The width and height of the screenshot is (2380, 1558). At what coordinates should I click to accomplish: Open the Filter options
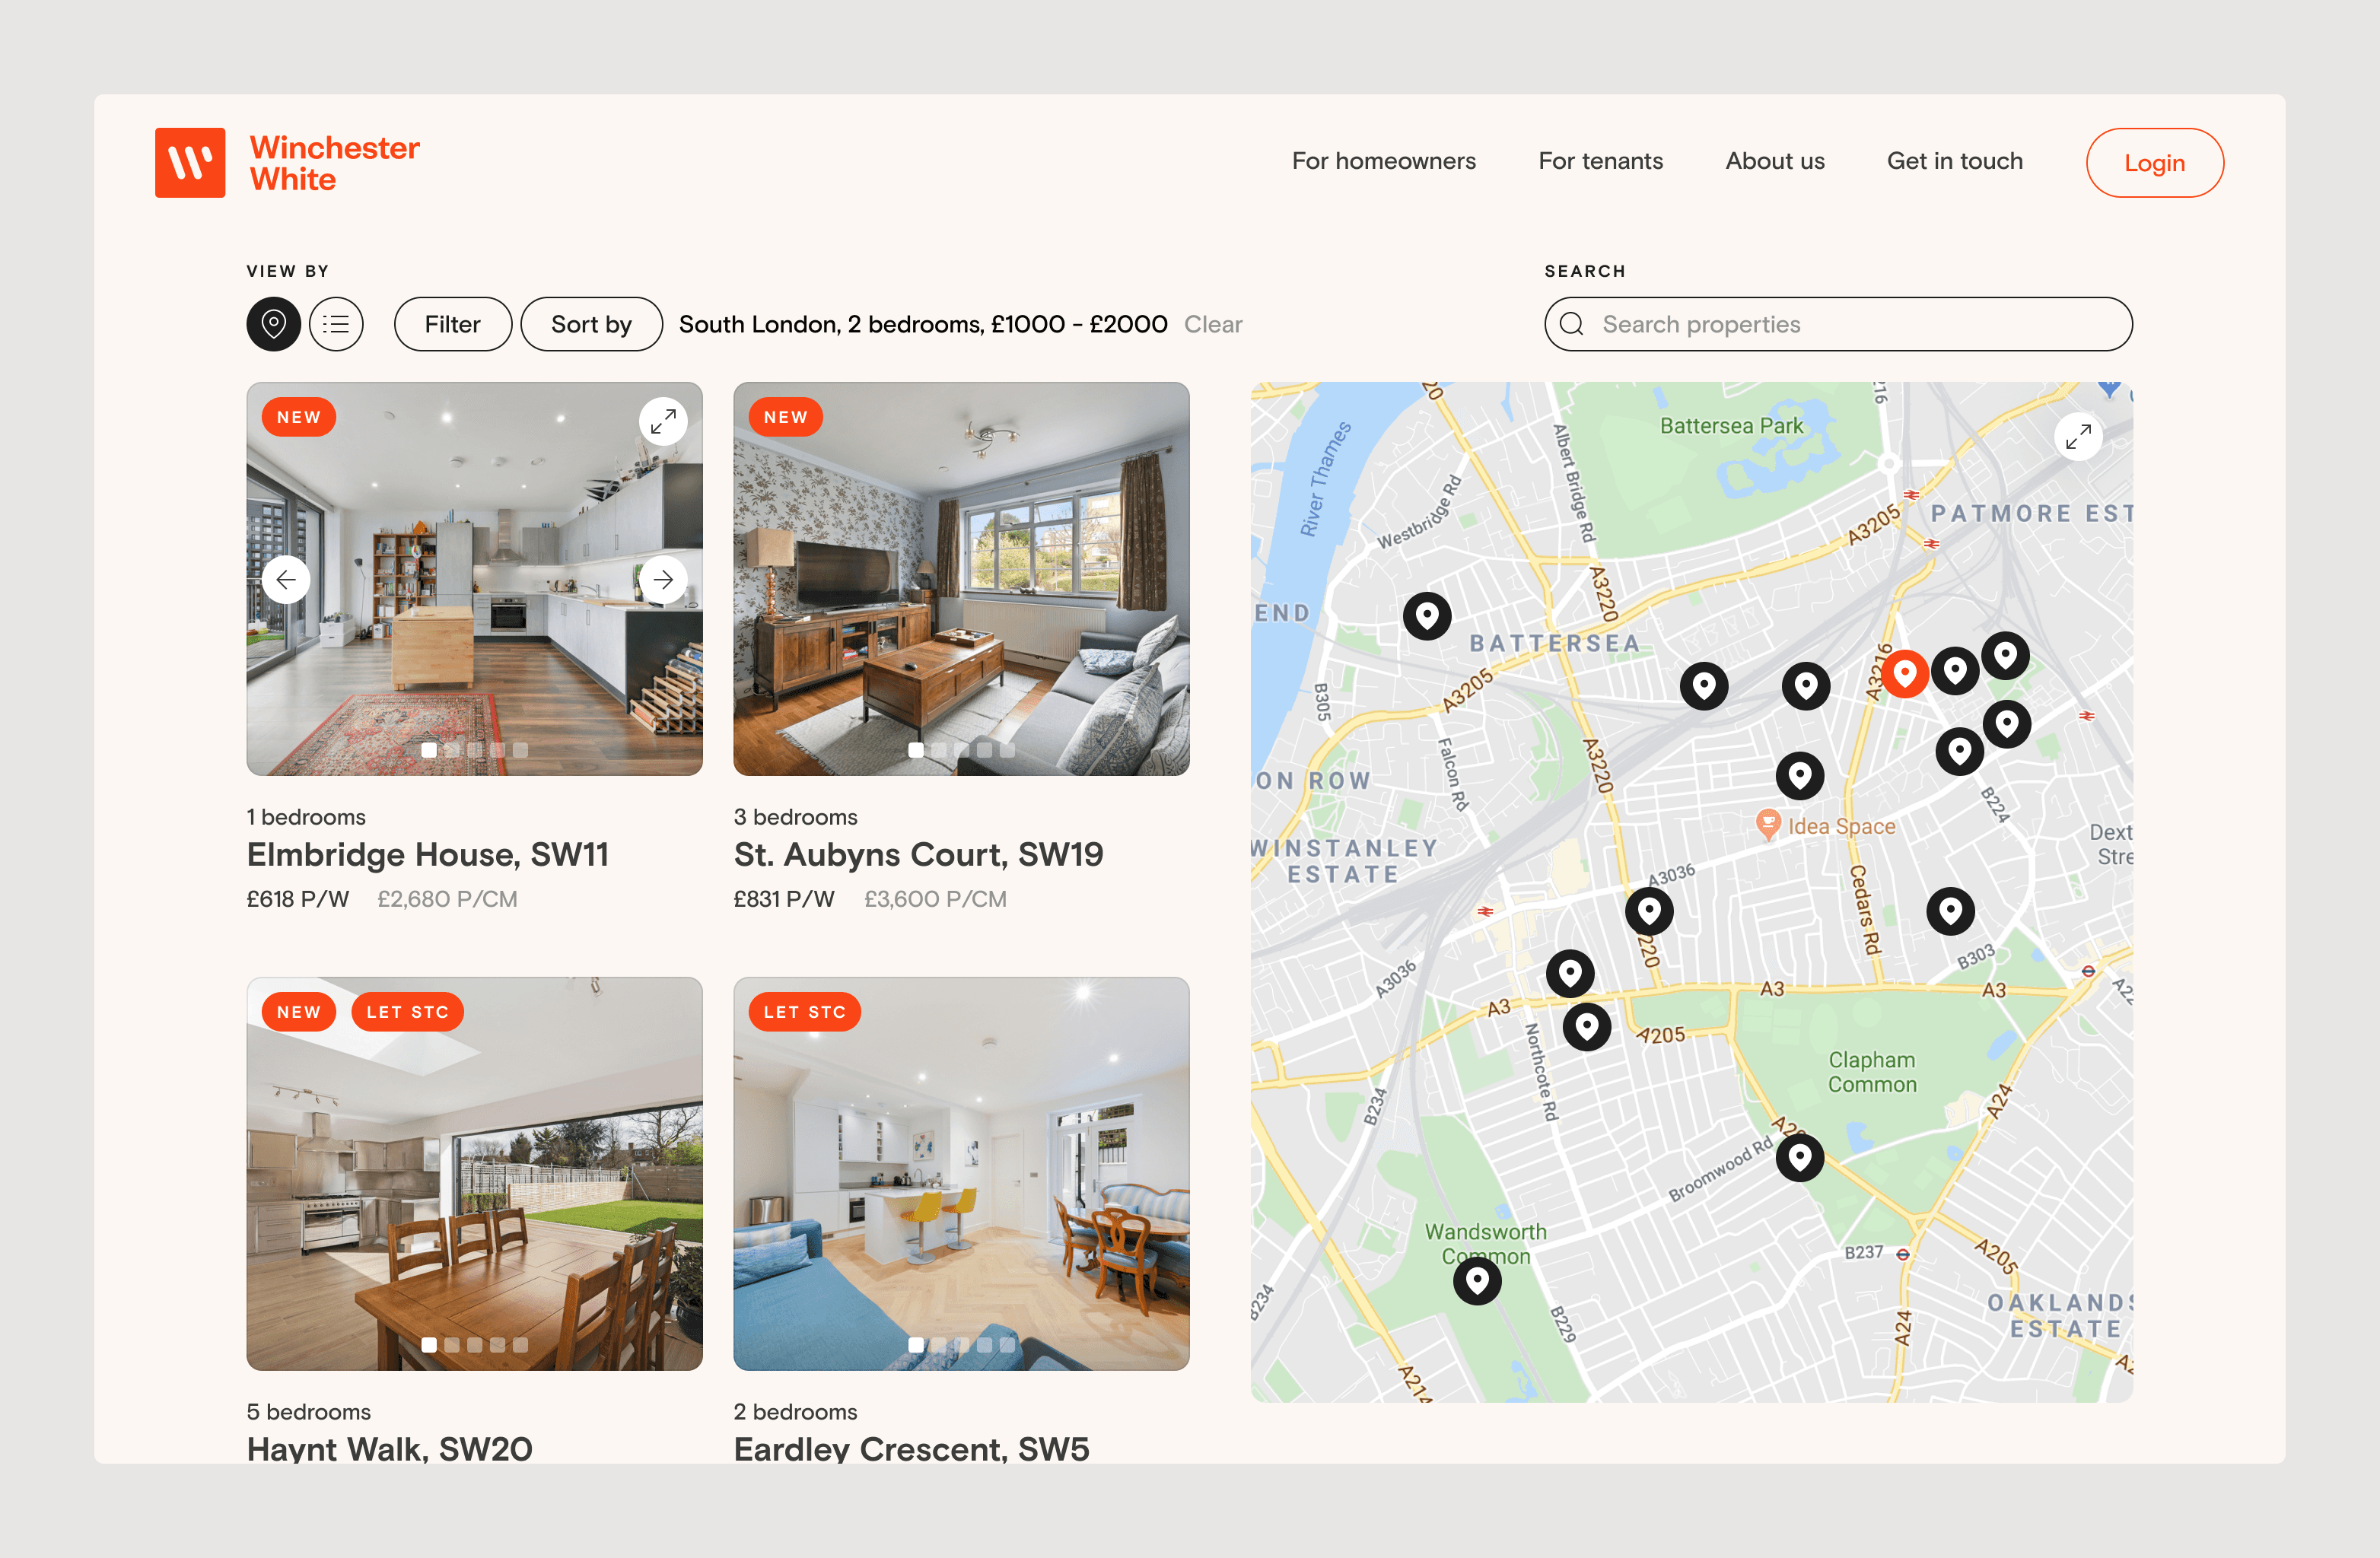452,324
